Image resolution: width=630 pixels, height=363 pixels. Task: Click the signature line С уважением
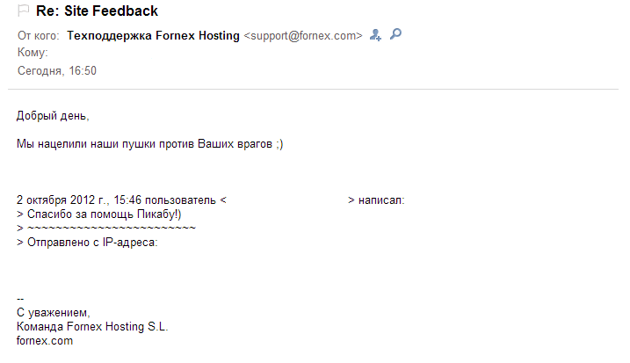point(54,313)
